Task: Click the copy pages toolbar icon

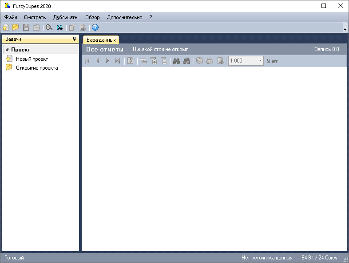Action: pyautogui.click(x=72, y=27)
